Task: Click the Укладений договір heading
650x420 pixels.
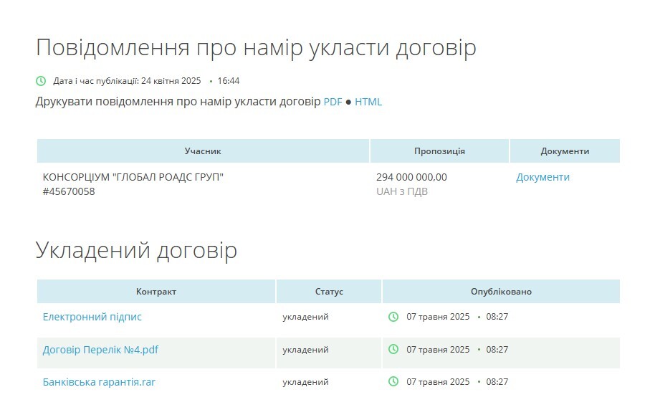Action: [x=136, y=250]
